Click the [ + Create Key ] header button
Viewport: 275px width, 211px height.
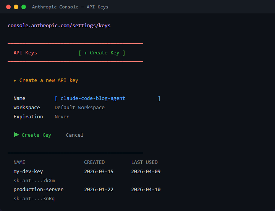click(x=102, y=53)
